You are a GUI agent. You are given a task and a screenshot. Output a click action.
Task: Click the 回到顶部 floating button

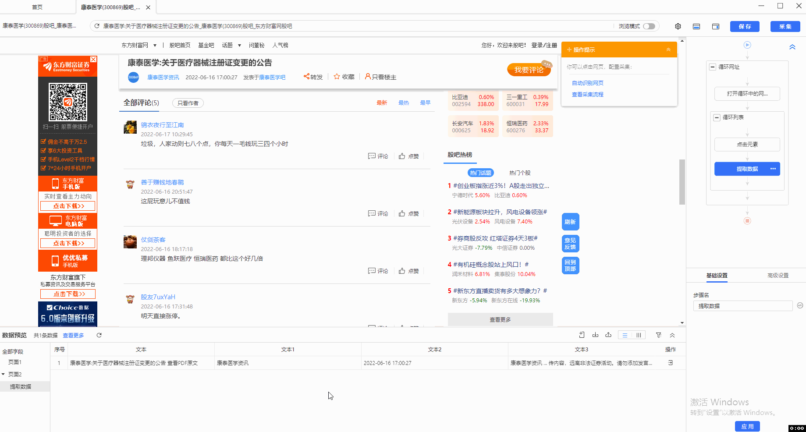570,266
